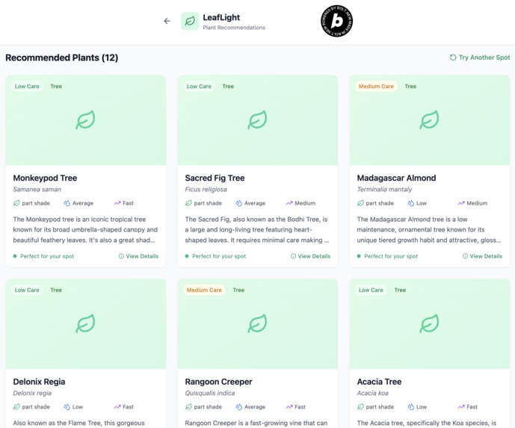
Task: Click Perfect for your spot on Madagascar Almond card
Action: (388, 256)
